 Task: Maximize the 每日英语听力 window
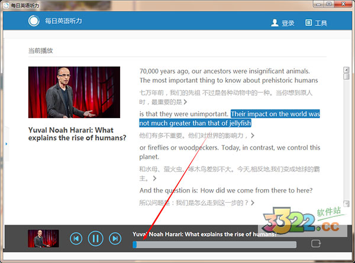tap(329, 4)
